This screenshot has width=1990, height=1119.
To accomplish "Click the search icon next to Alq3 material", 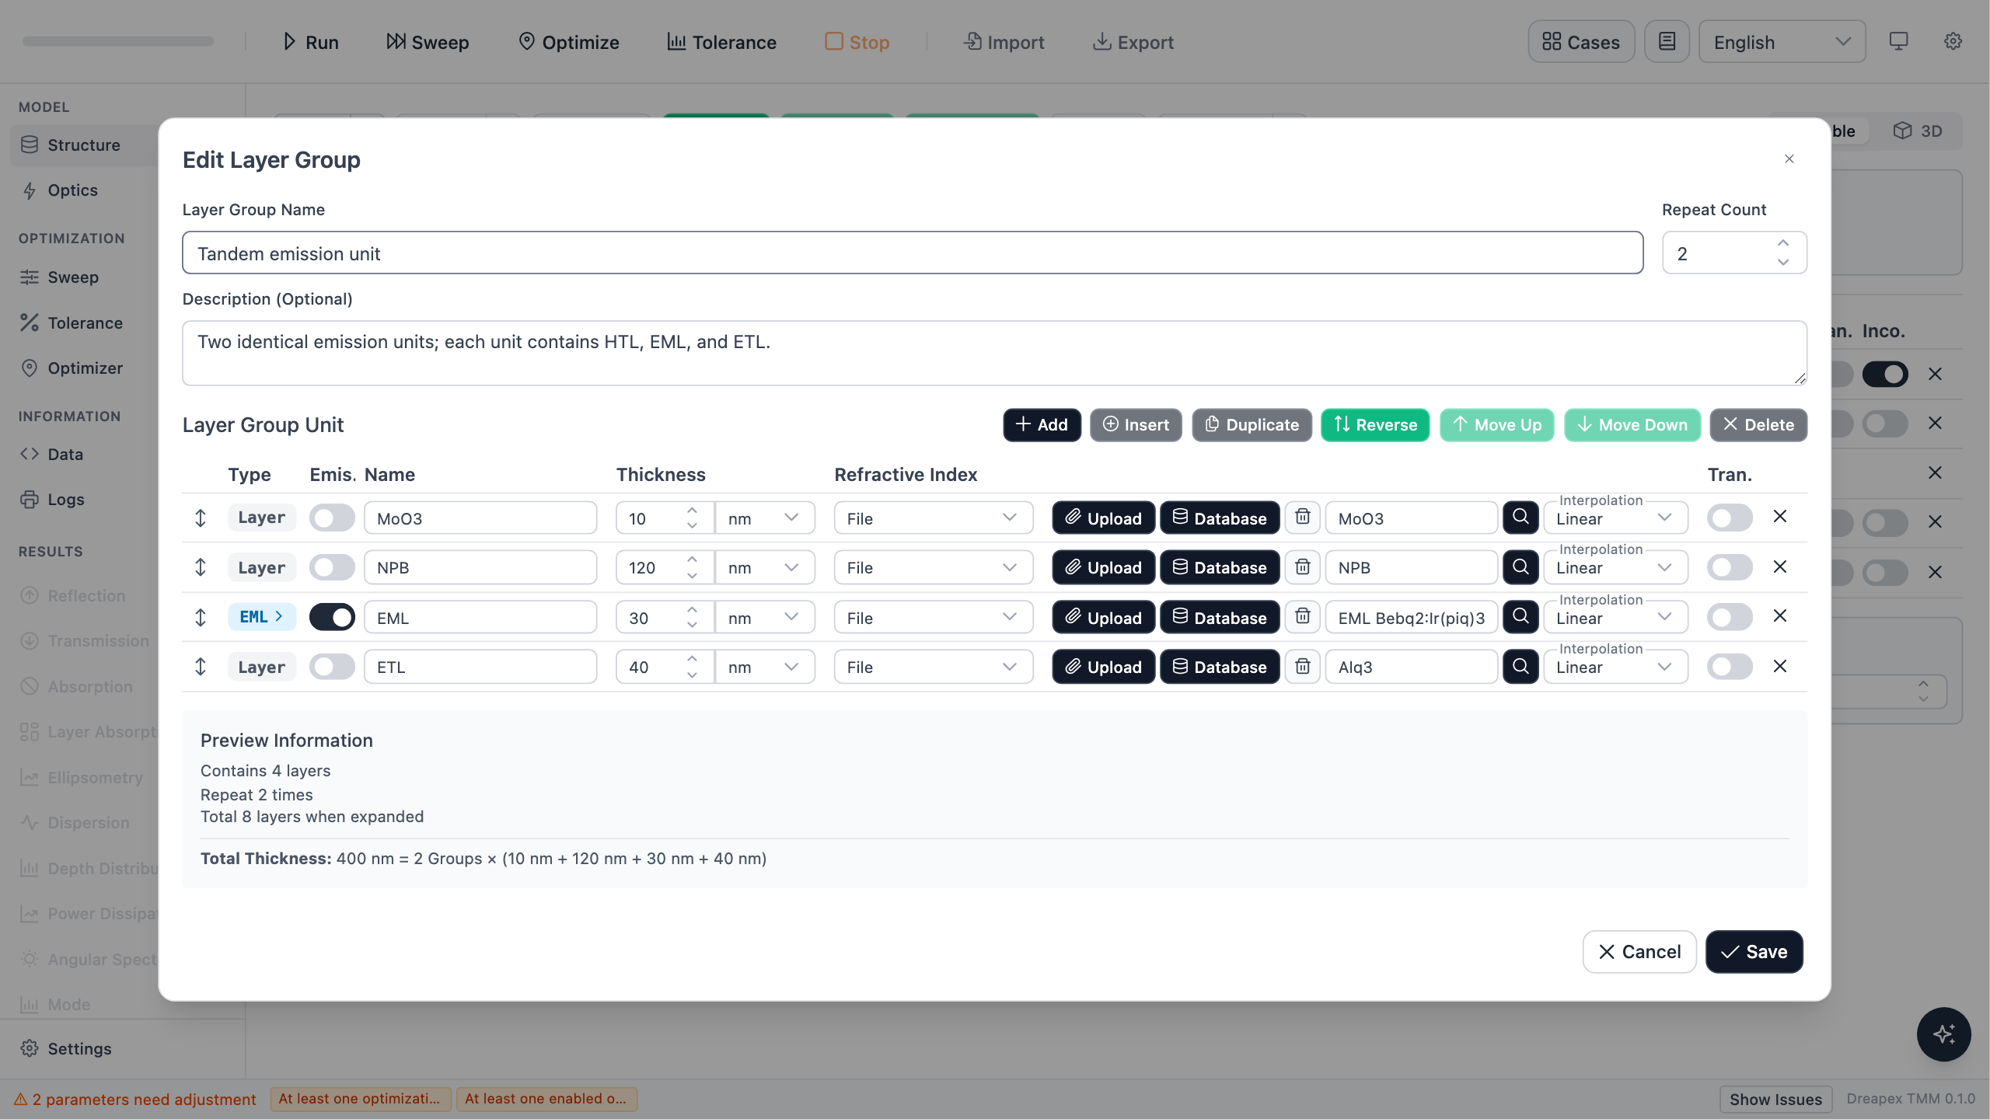I will [x=1520, y=667].
